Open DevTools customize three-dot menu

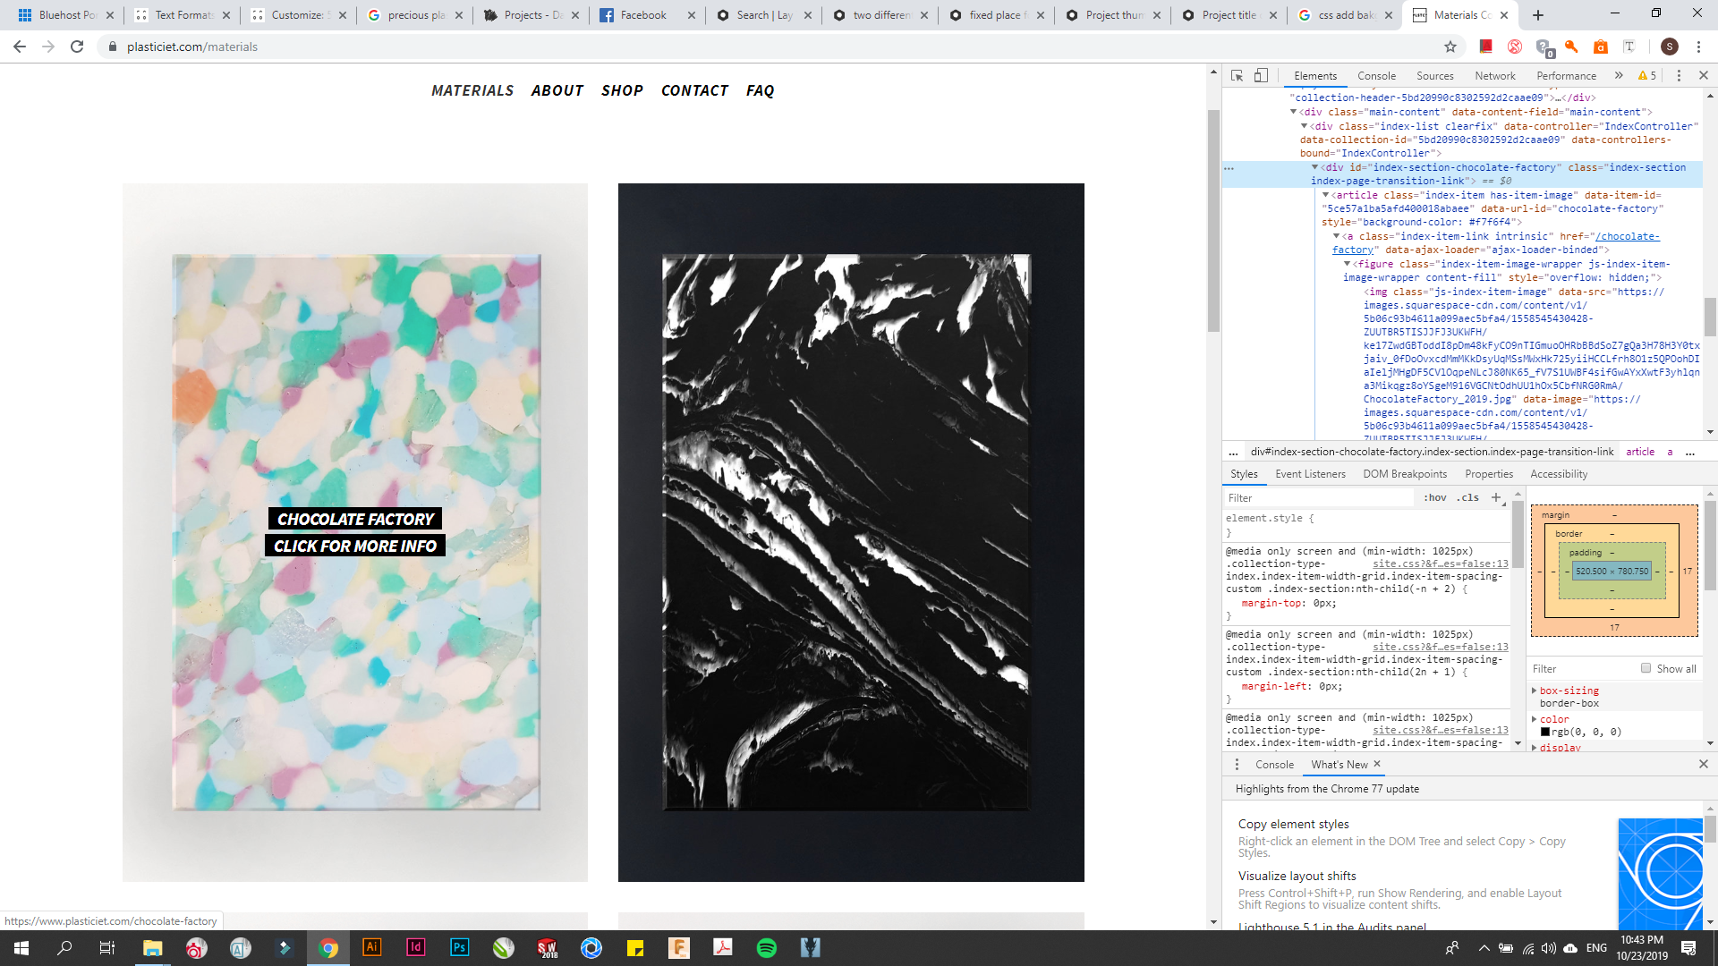[x=1679, y=76]
